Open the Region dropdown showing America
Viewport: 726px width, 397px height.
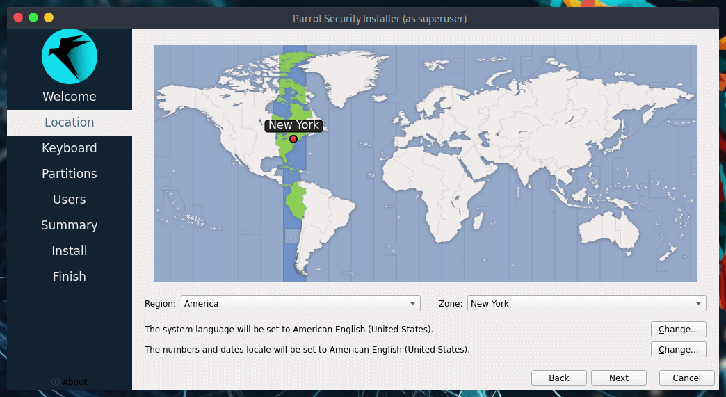[x=300, y=304]
